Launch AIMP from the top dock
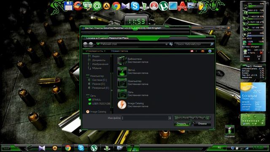270x152 pixels. pyautogui.click(x=107, y=6)
